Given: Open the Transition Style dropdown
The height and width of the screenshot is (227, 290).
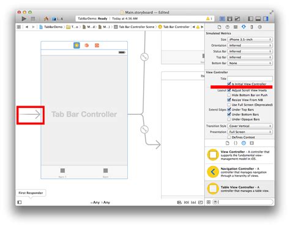Looking at the screenshot, I should click(250, 126).
